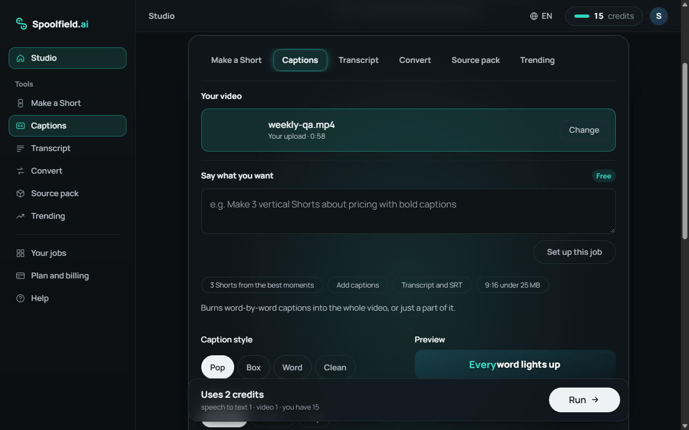Open the S user avatar menu

coord(659,16)
